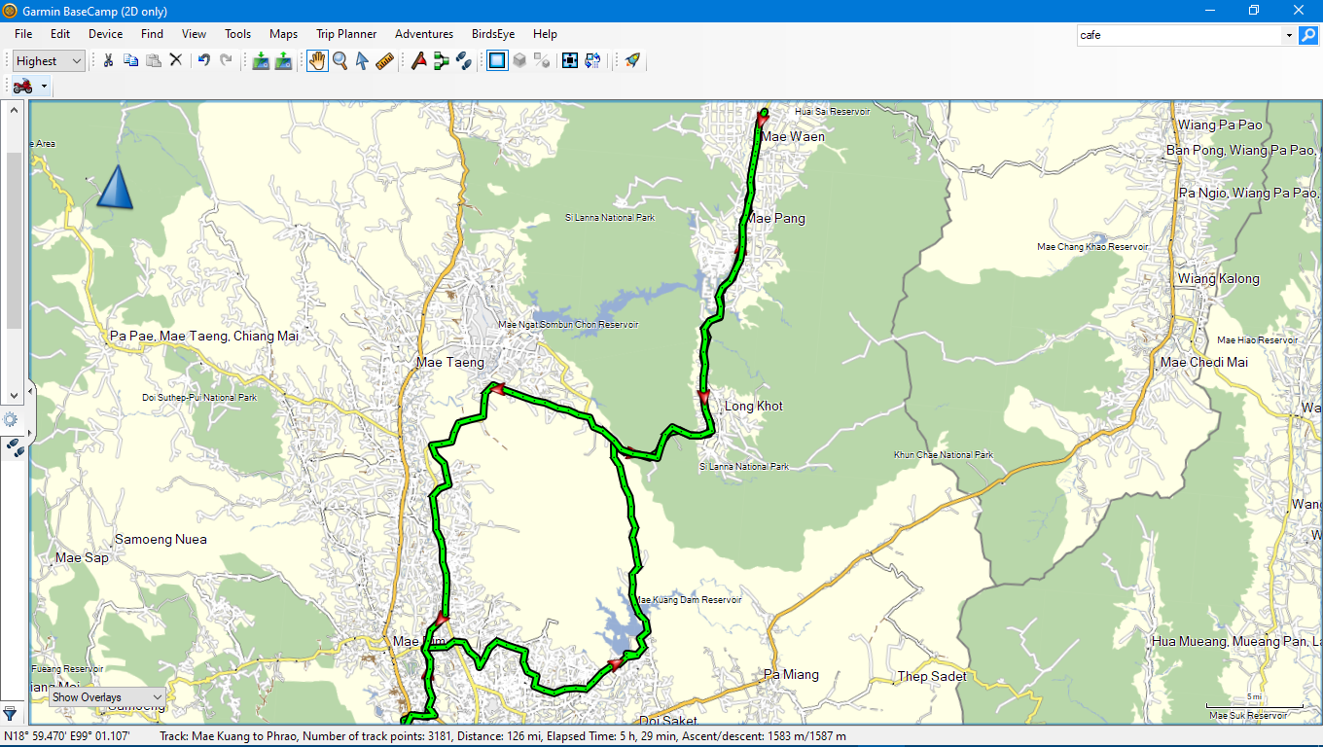Select the Zoom magnifier tool

(340, 60)
